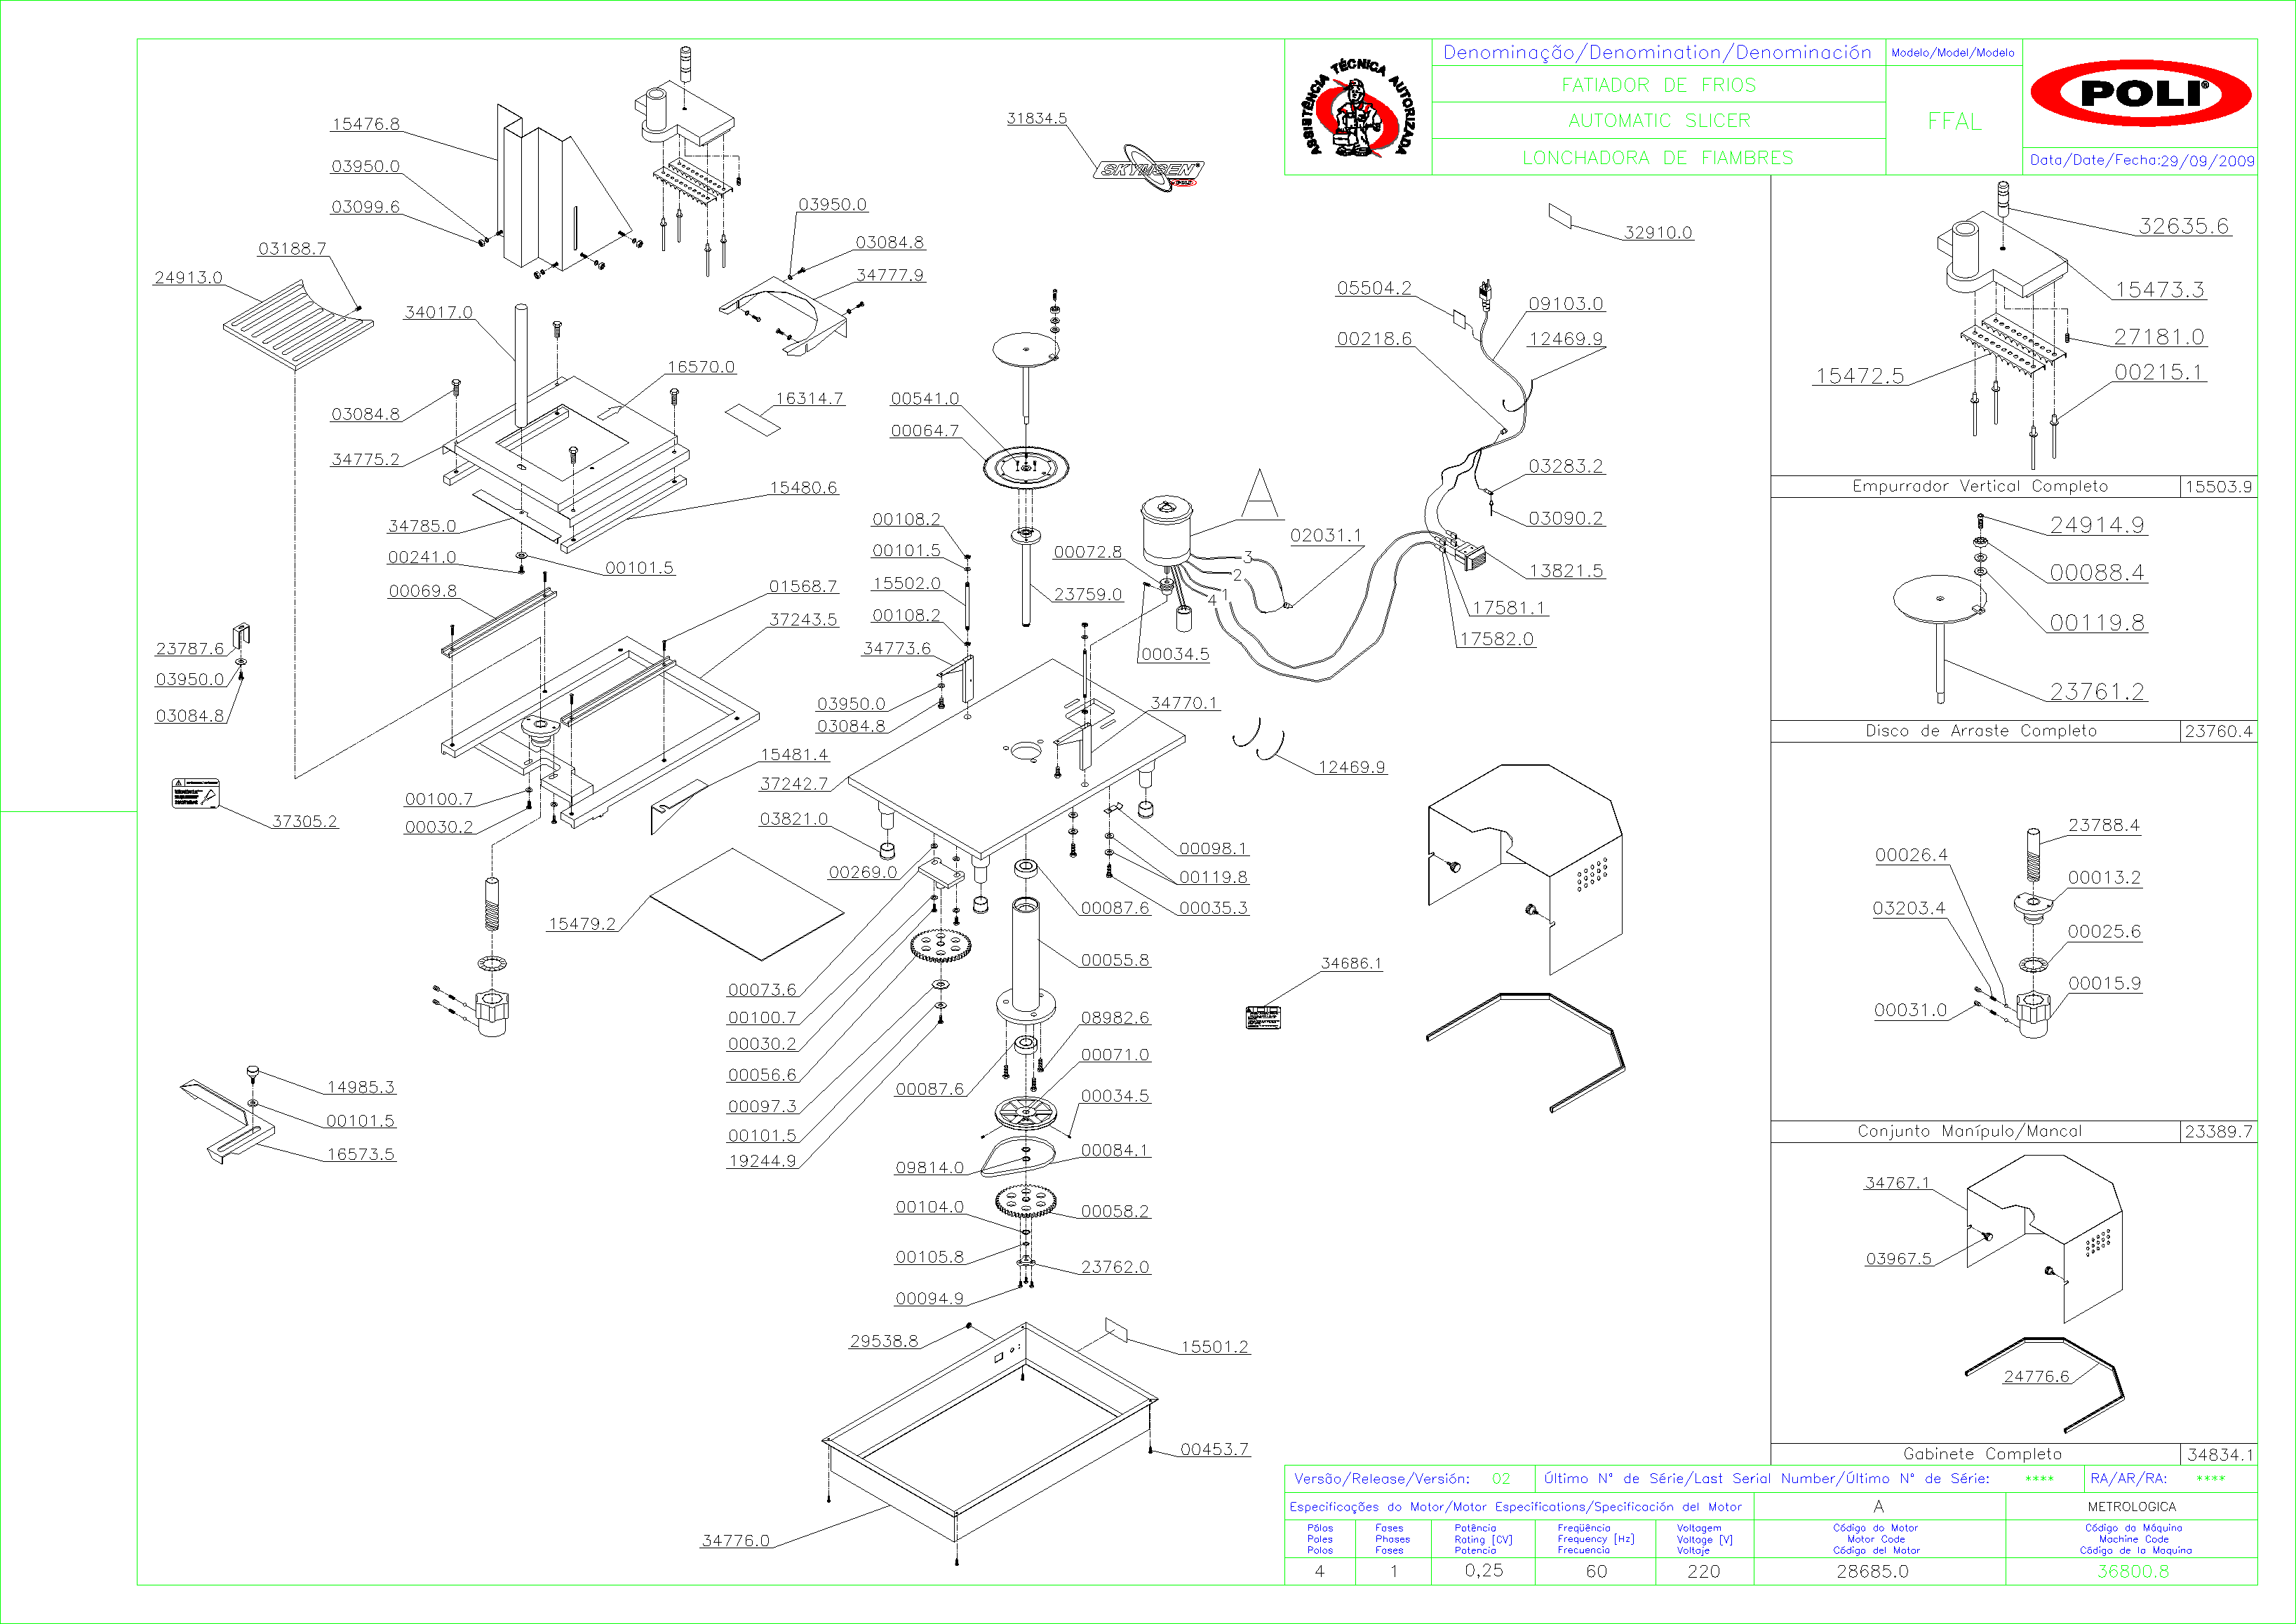Select part number 00069.8
This screenshot has height=1624, width=2296.
coord(422,591)
